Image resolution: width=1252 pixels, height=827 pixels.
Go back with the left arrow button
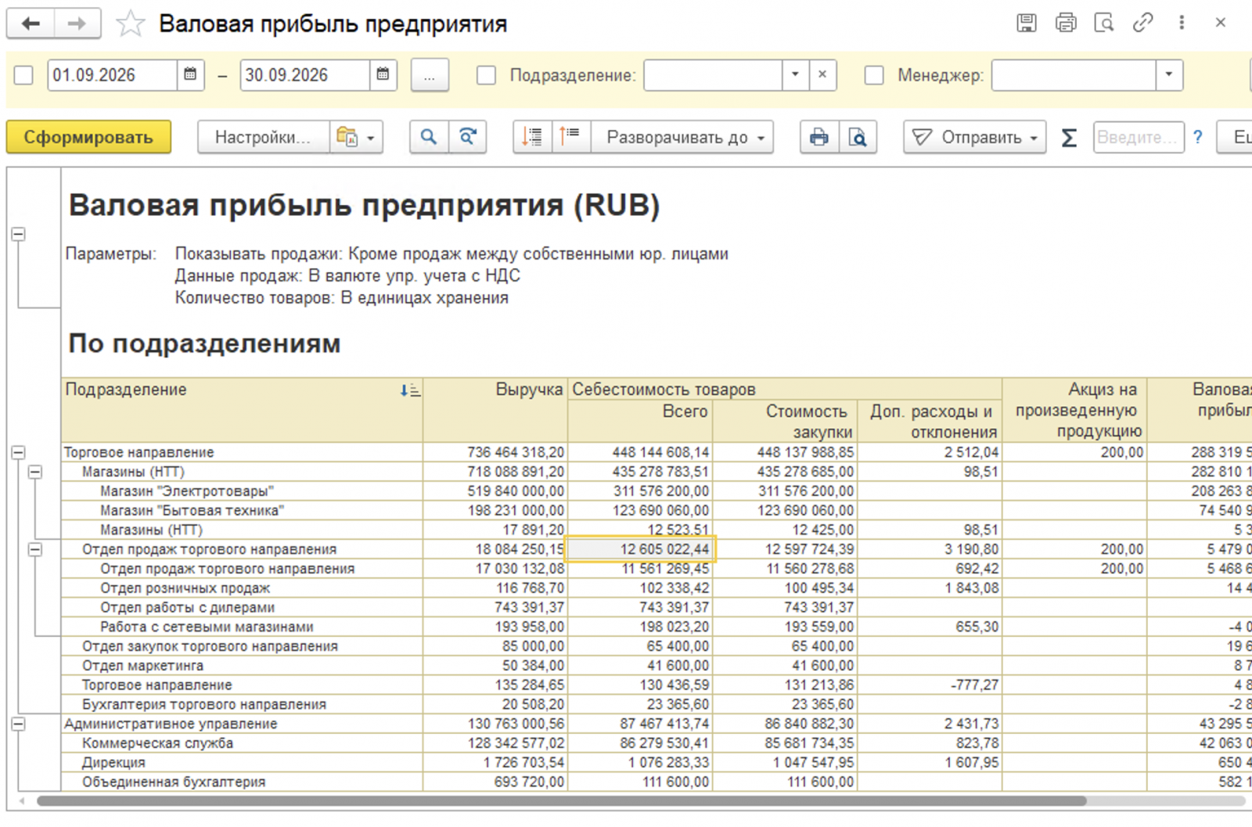[x=31, y=23]
